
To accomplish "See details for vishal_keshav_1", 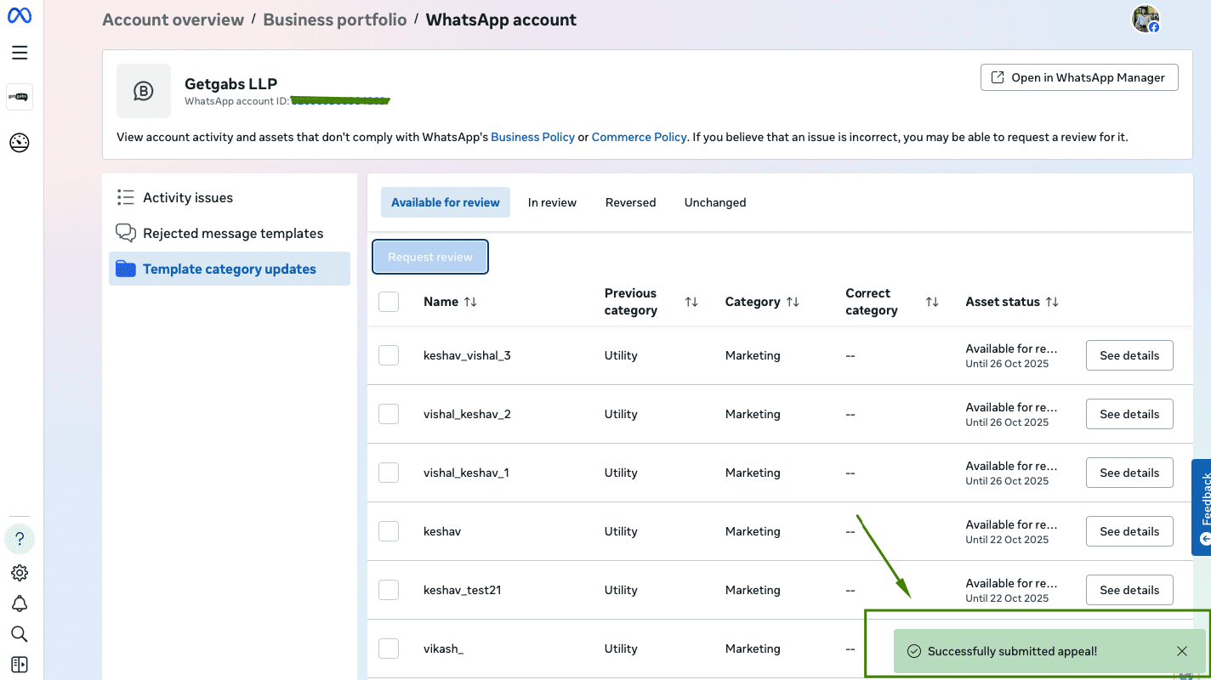I will click(x=1129, y=473).
